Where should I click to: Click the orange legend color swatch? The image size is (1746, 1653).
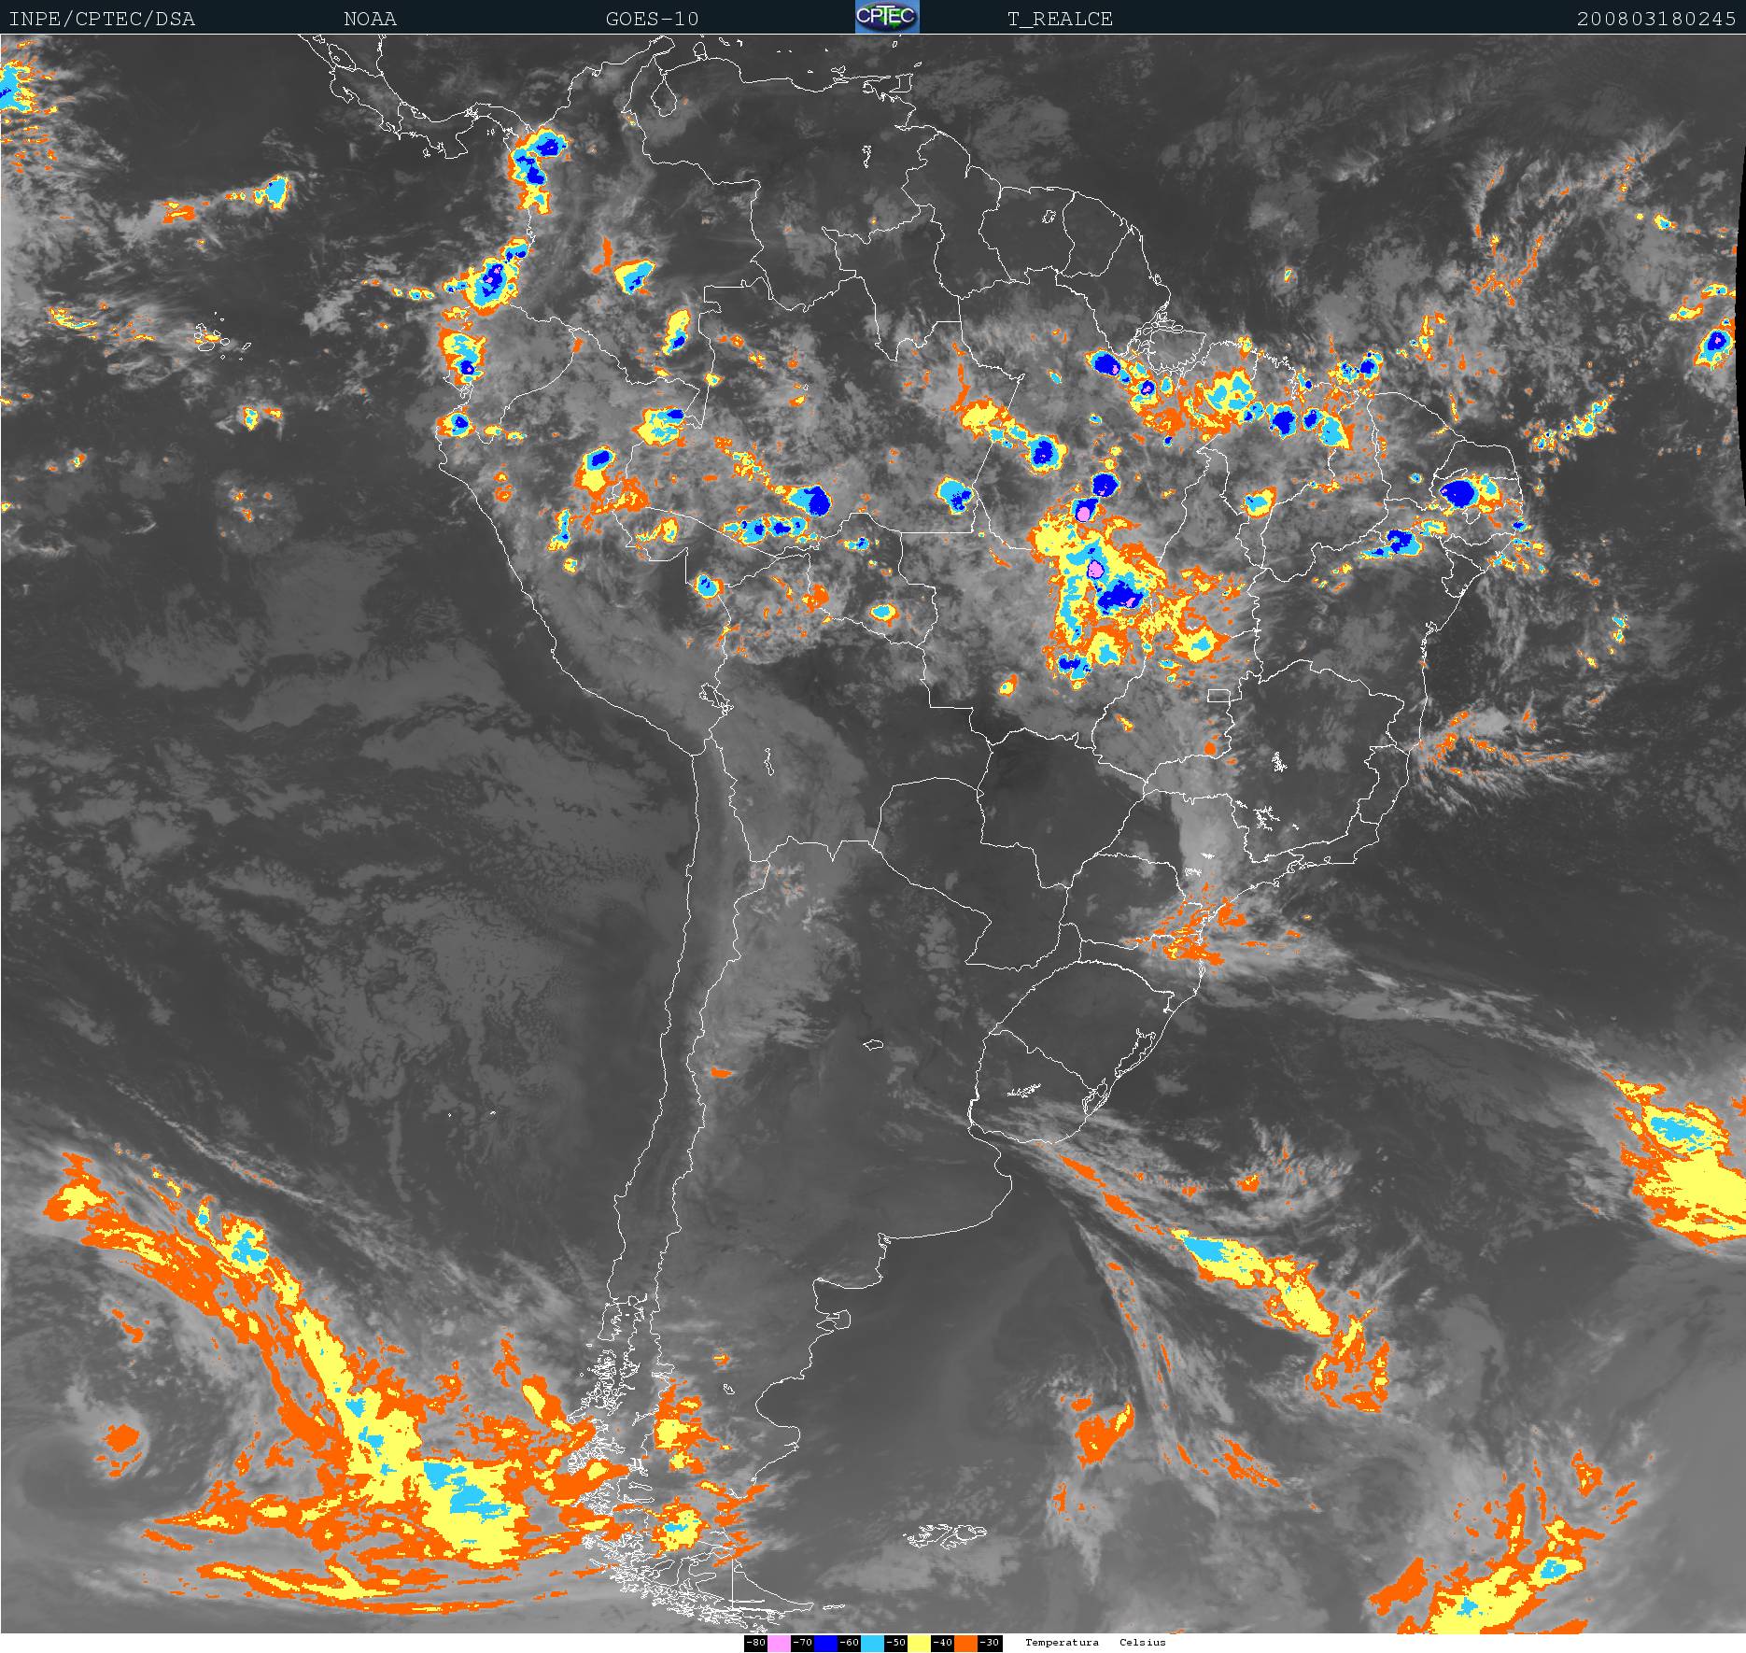coord(965,1643)
